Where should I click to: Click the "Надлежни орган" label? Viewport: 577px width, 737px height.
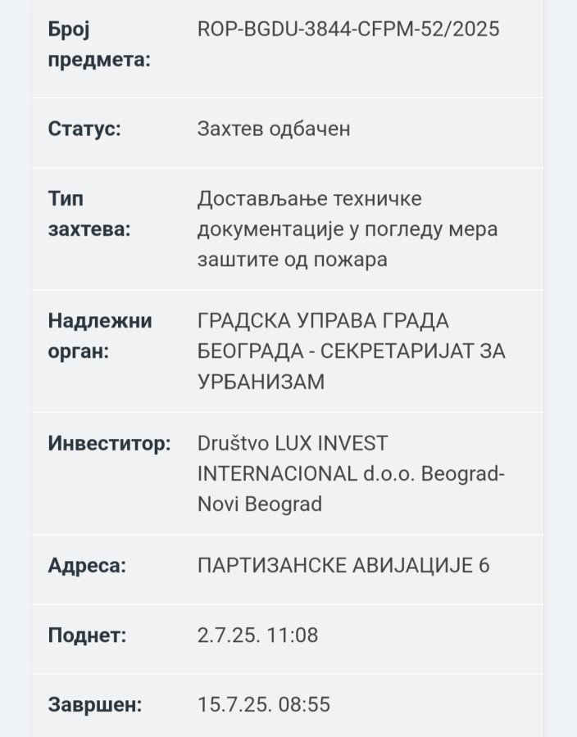[100, 336]
